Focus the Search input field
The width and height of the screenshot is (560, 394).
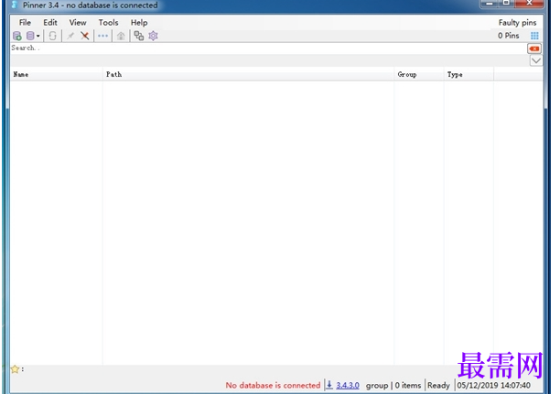[x=268, y=48]
